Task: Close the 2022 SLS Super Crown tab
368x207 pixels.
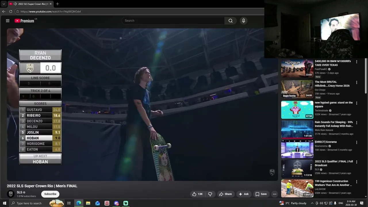Action: point(51,4)
